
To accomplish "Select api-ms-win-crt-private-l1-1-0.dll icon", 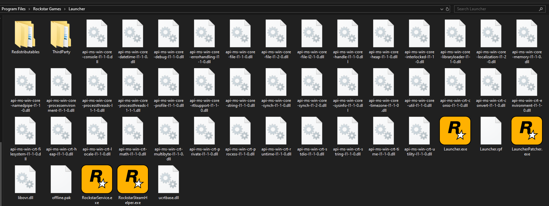I will (204, 131).
